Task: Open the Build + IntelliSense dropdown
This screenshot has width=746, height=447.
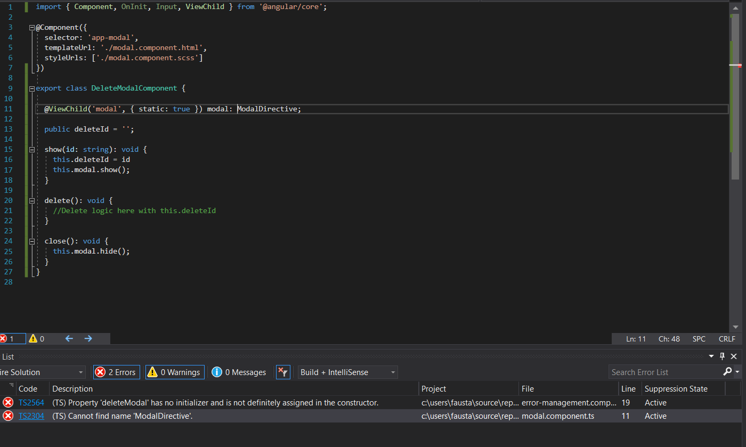Action: coord(348,372)
